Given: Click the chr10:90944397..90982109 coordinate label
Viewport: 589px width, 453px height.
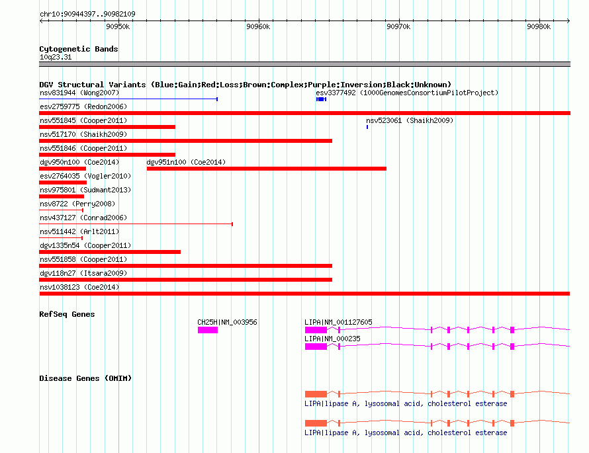Looking at the screenshot, I should tap(87, 14).
